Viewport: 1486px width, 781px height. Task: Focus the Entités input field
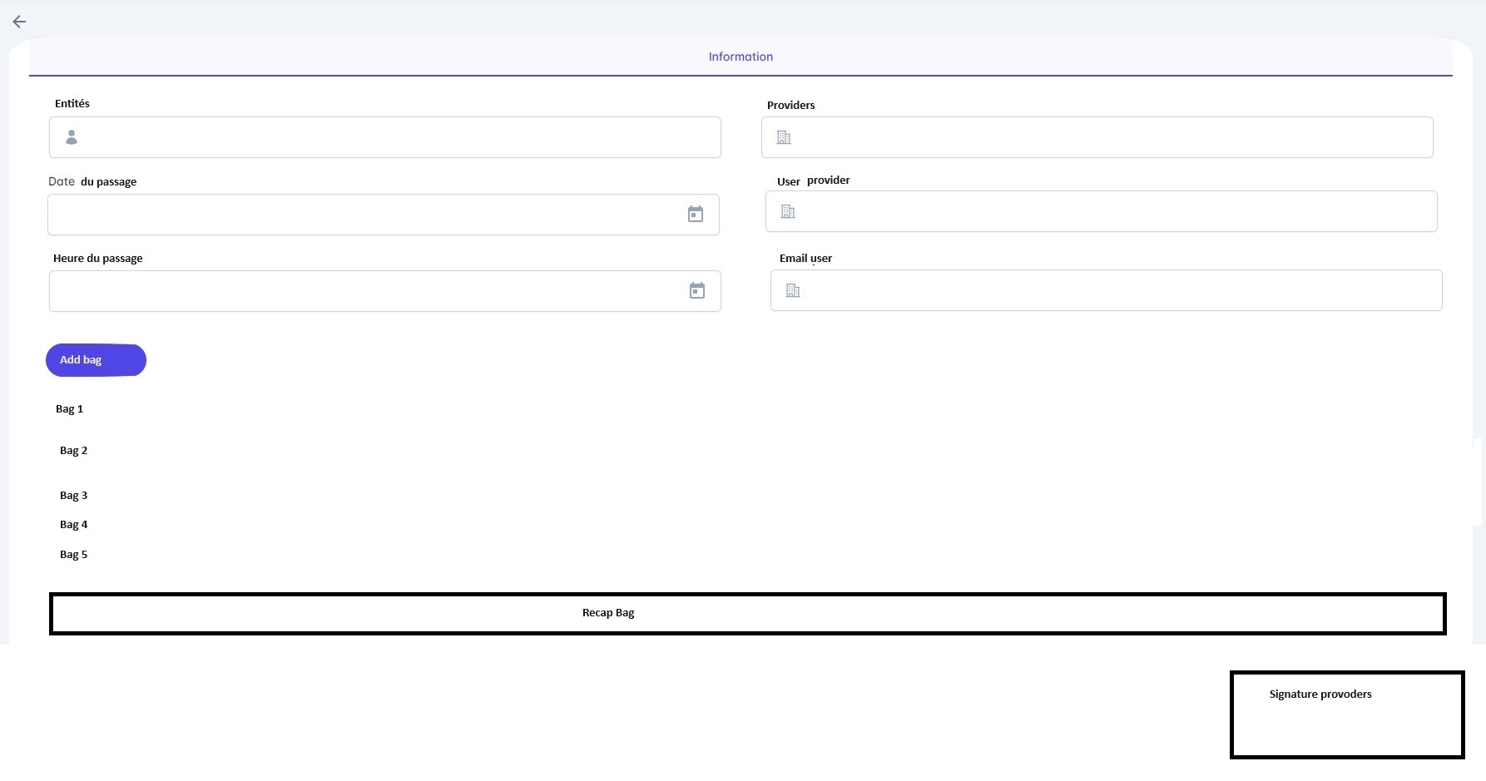point(399,137)
